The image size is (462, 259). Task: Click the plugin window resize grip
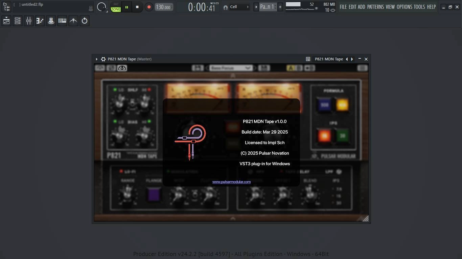coord(366,219)
